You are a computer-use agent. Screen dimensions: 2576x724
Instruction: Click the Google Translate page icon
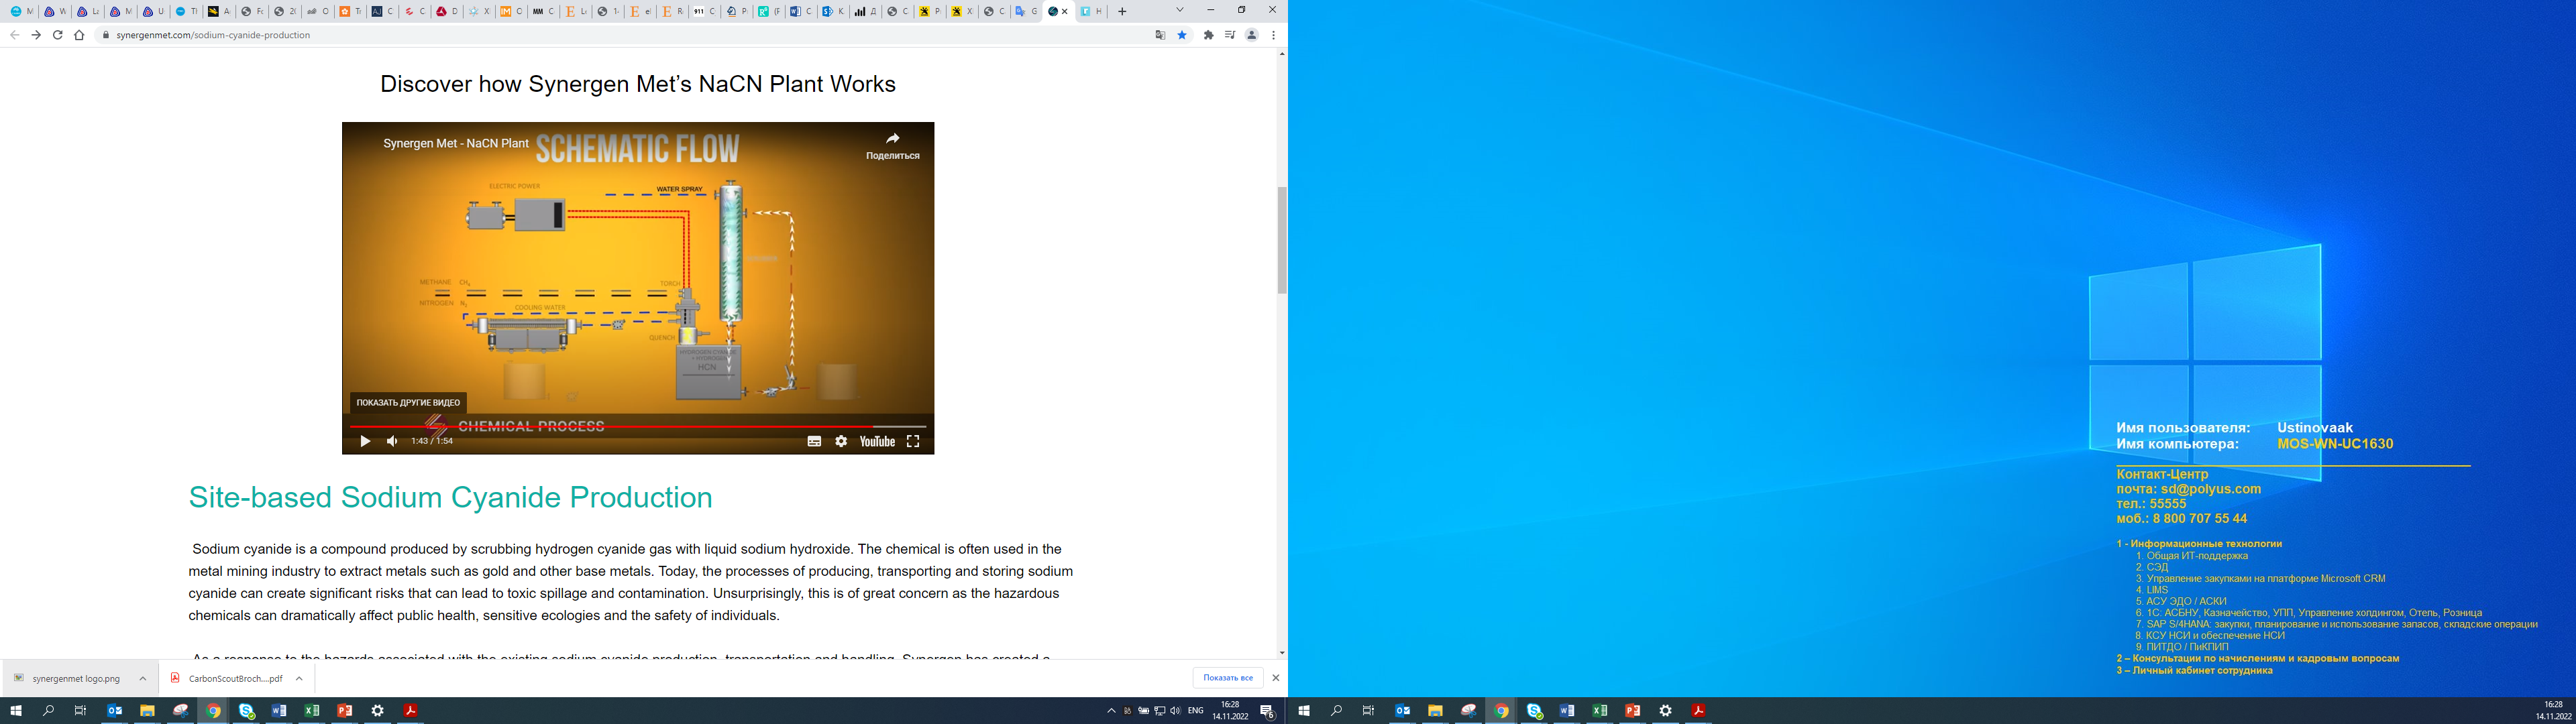pyautogui.click(x=1160, y=35)
